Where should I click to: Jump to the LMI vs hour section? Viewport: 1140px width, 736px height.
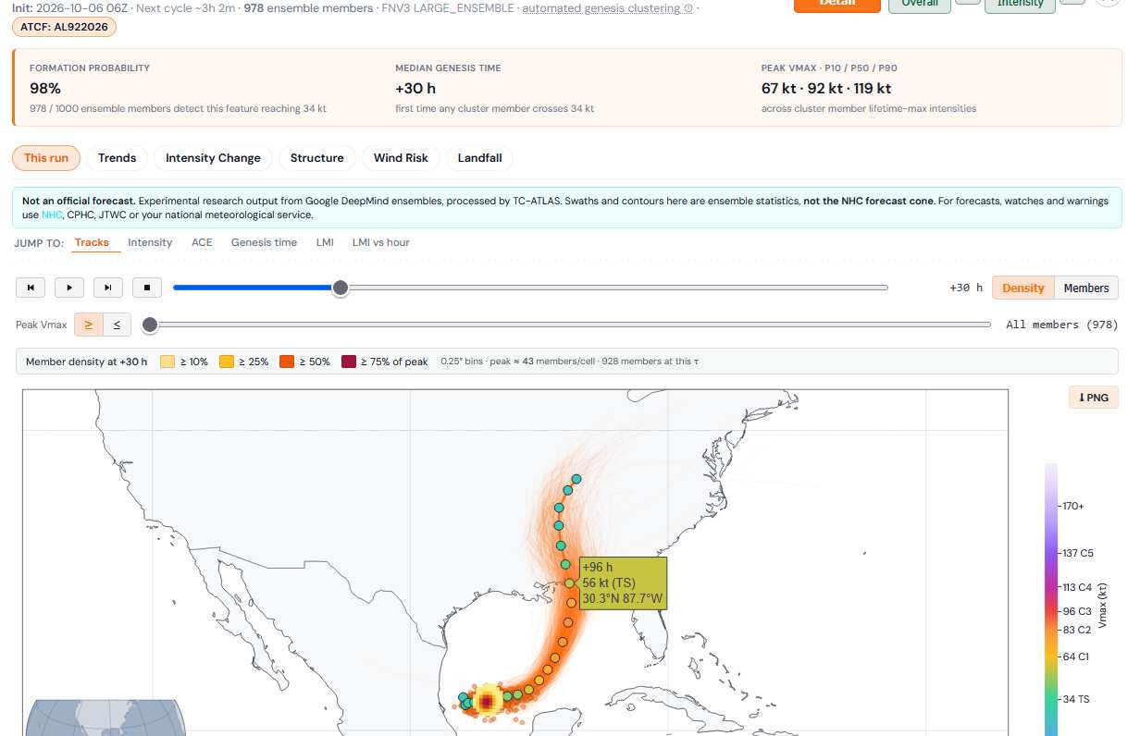point(381,242)
